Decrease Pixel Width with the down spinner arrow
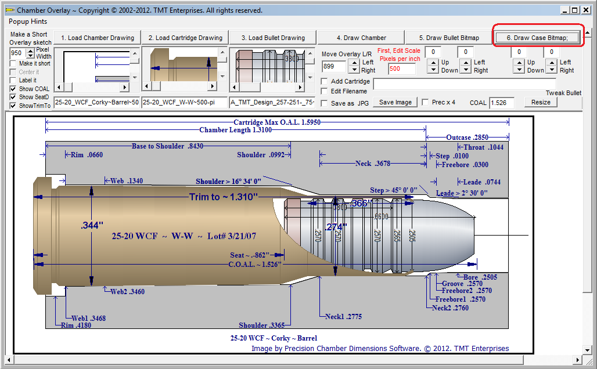Screen dimensions: 597x369 [x=30, y=56]
